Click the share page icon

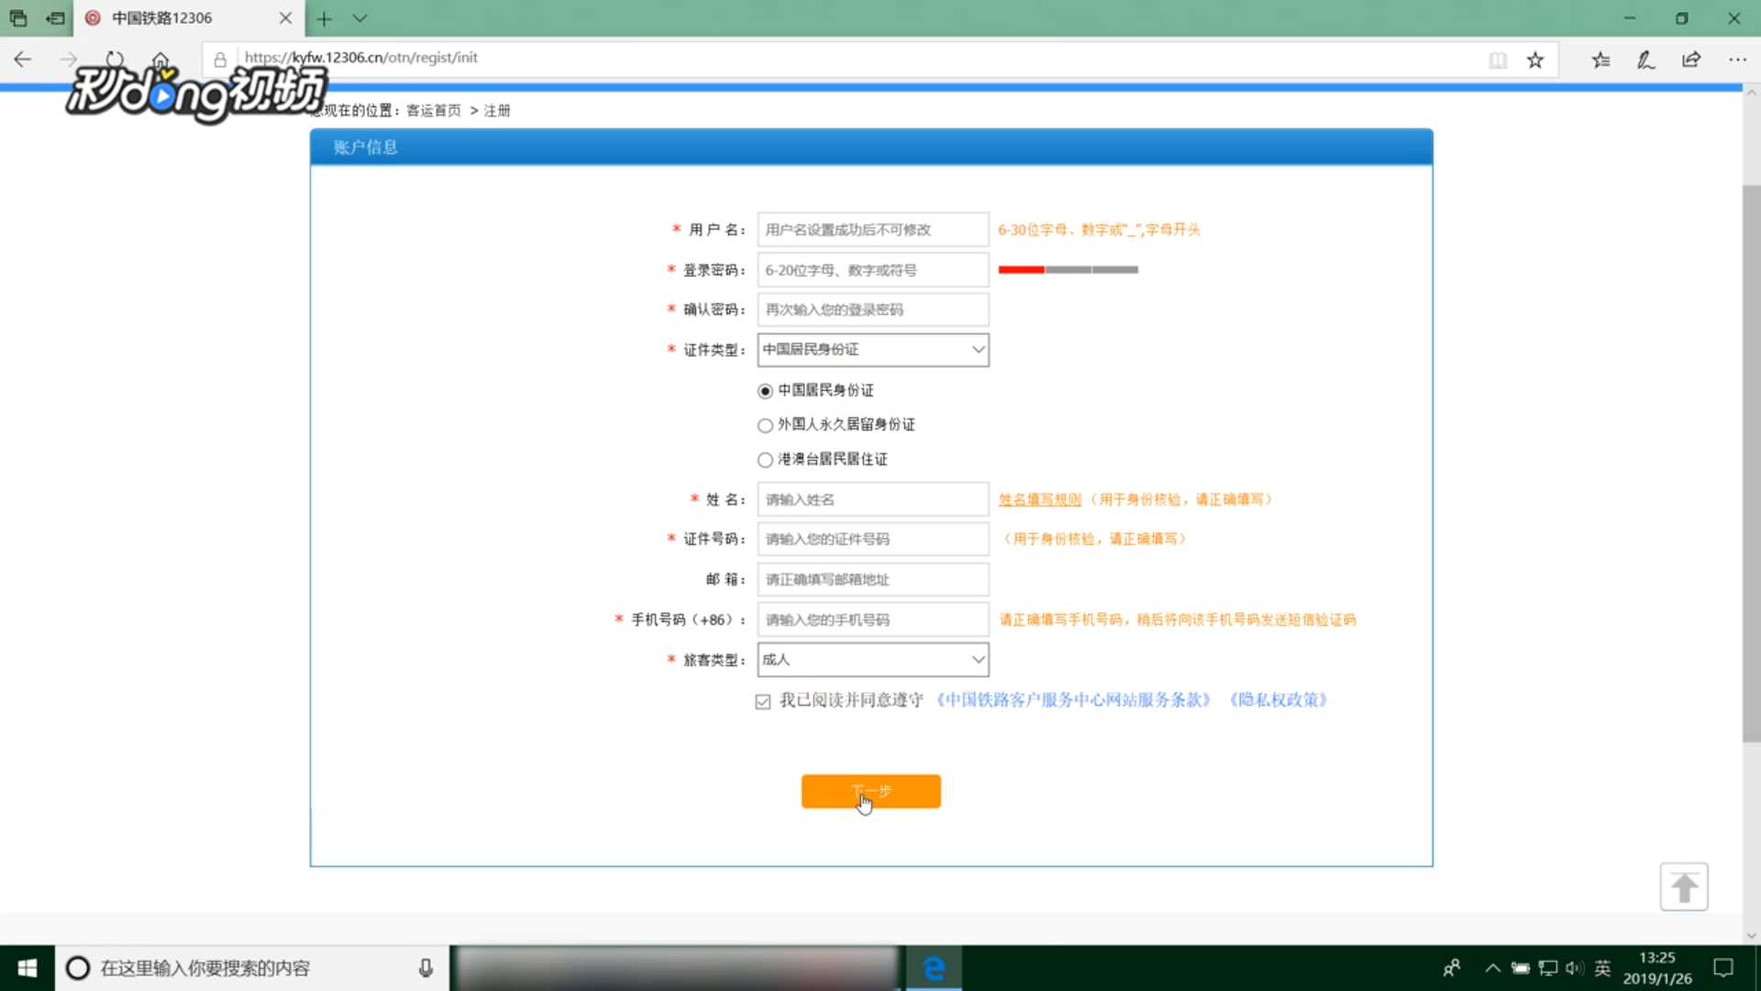pos(1691,61)
